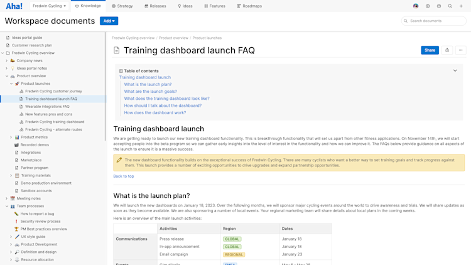Collapse the Team processes chevron
The height and width of the screenshot is (265, 471).
pyautogui.click(x=7, y=206)
